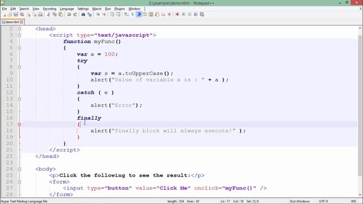Play back the recorded macro
This screenshot has width=363, height=204.
pyautogui.click(x=189, y=15)
